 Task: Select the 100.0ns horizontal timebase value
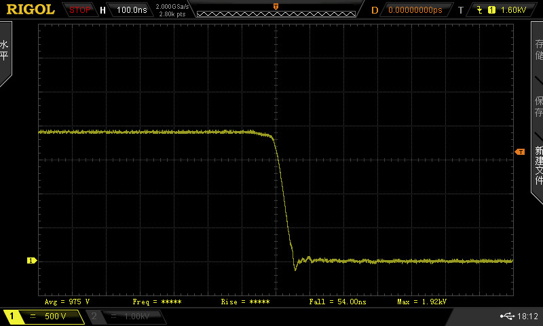130,10
